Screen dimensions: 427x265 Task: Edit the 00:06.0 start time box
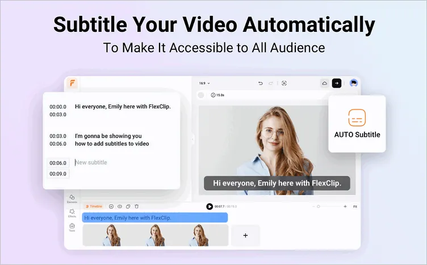tap(58, 163)
